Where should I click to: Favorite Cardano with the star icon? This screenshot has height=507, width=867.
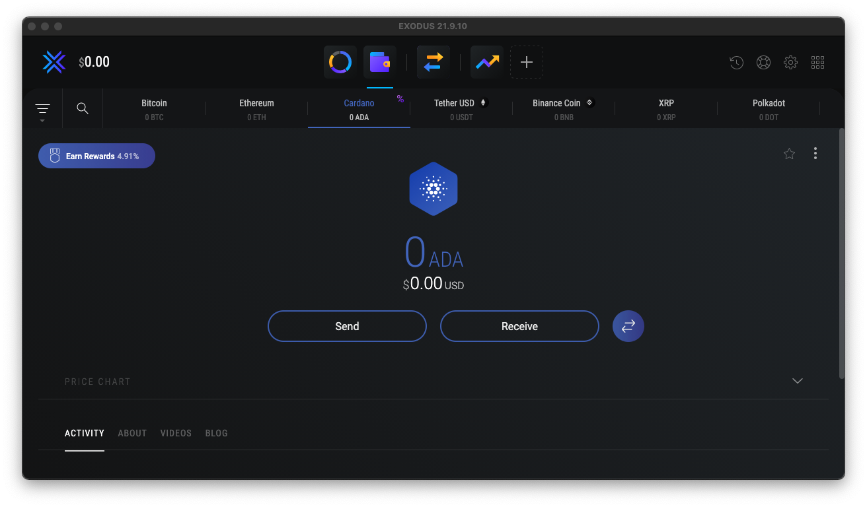pyautogui.click(x=789, y=154)
